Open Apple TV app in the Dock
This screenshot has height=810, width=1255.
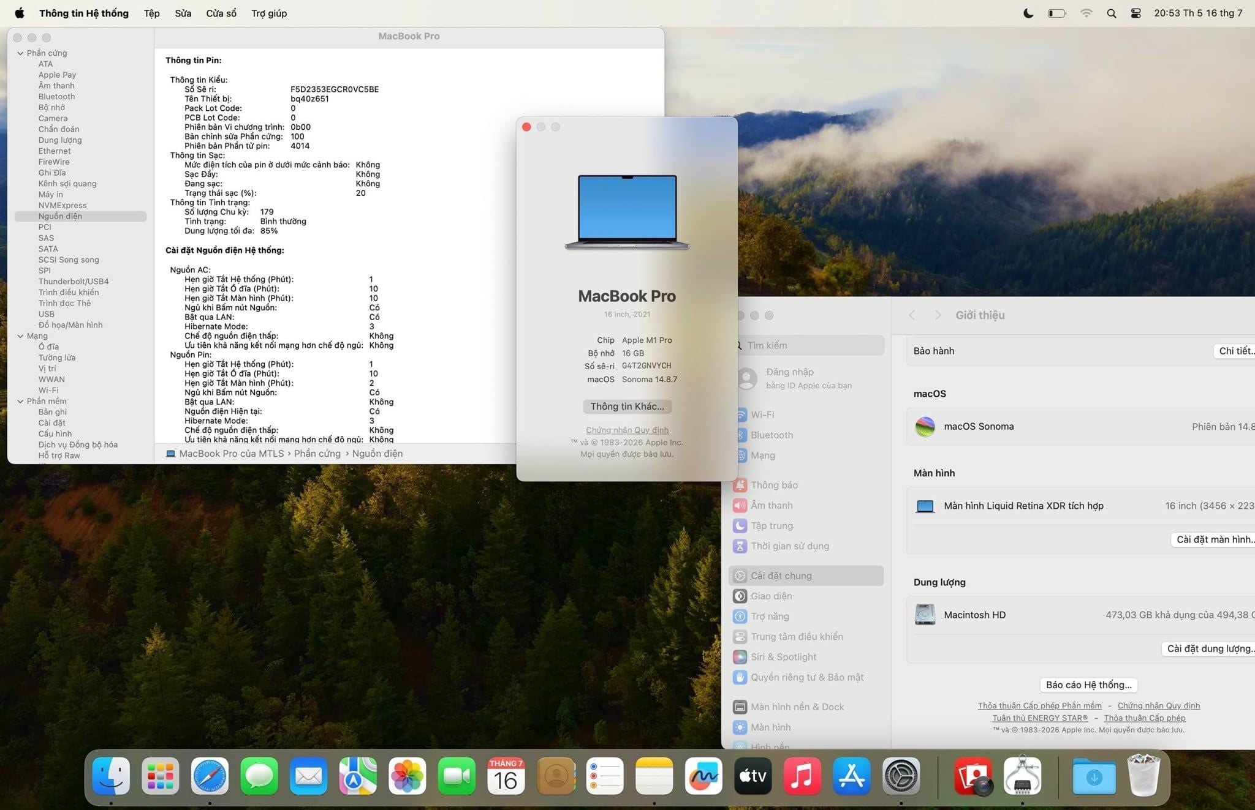click(x=753, y=776)
